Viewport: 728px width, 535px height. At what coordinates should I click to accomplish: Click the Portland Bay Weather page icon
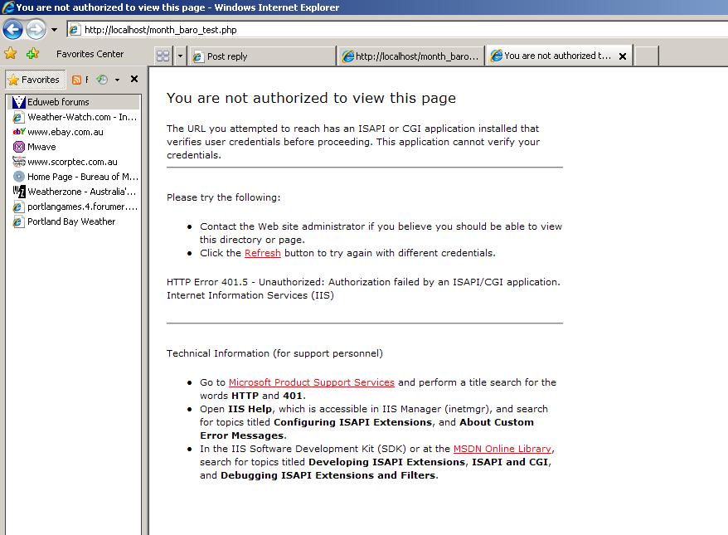pyautogui.click(x=18, y=221)
